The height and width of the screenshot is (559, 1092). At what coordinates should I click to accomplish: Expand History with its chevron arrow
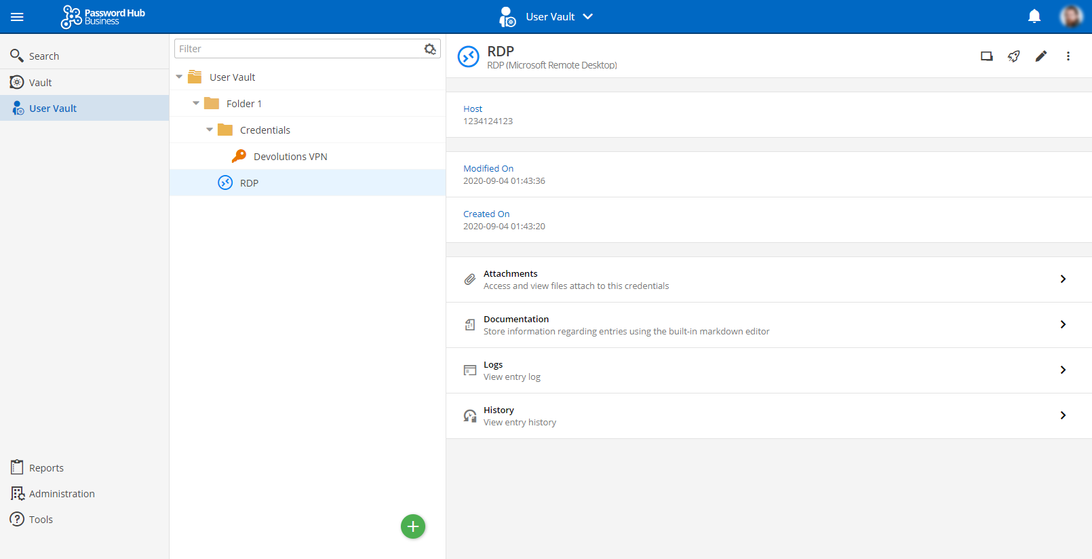(x=1063, y=415)
